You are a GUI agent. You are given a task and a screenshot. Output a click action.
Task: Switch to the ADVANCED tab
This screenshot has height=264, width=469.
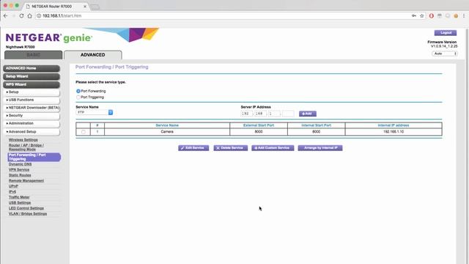click(93, 55)
